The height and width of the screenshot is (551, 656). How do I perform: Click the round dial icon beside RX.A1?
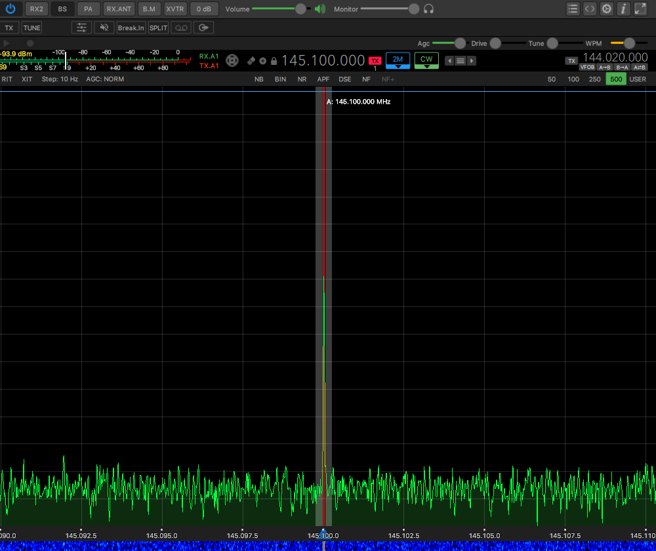click(232, 60)
